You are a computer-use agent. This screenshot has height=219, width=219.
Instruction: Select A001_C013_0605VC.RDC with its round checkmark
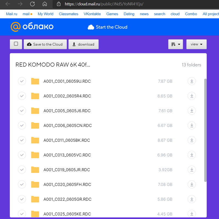tap(22, 155)
